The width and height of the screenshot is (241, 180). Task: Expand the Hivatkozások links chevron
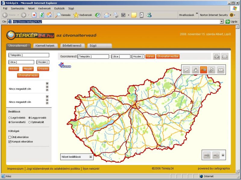point(197,13)
